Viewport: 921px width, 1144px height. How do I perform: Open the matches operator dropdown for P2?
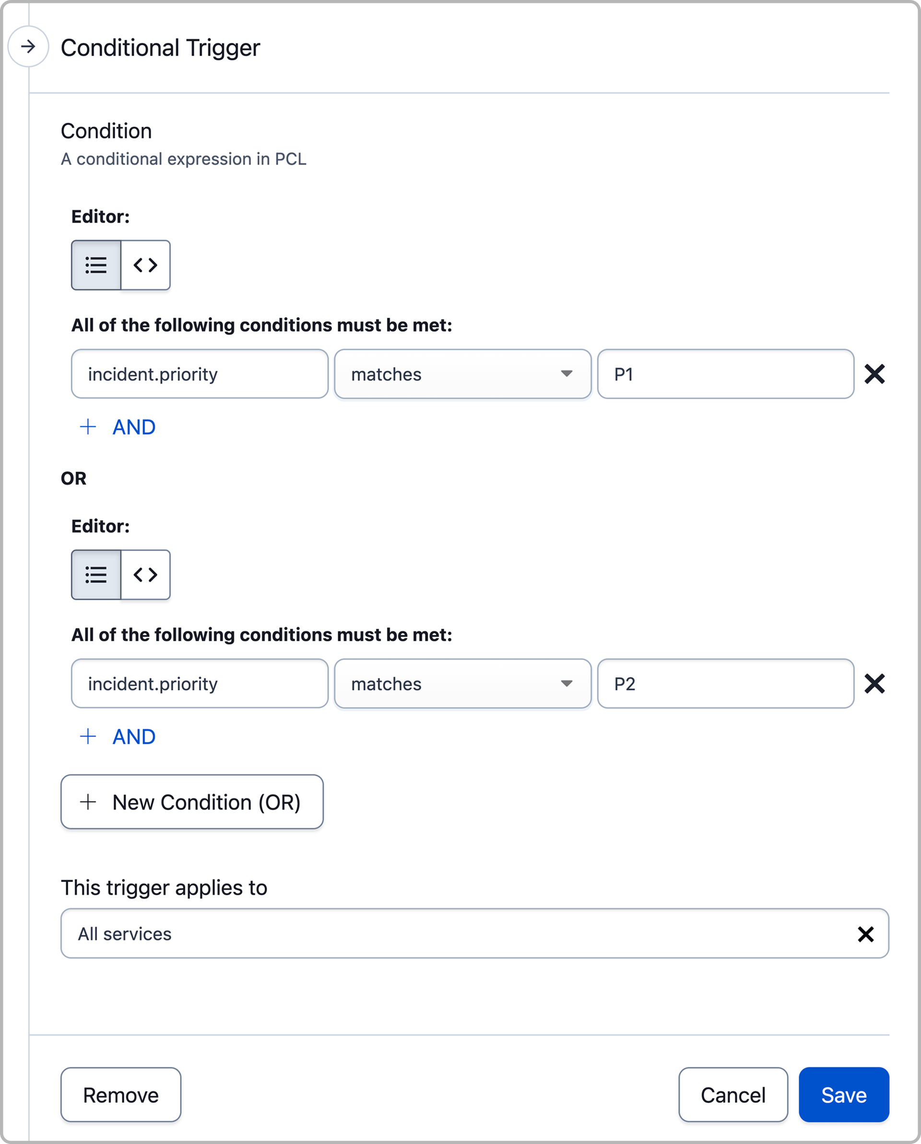click(x=462, y=684)
